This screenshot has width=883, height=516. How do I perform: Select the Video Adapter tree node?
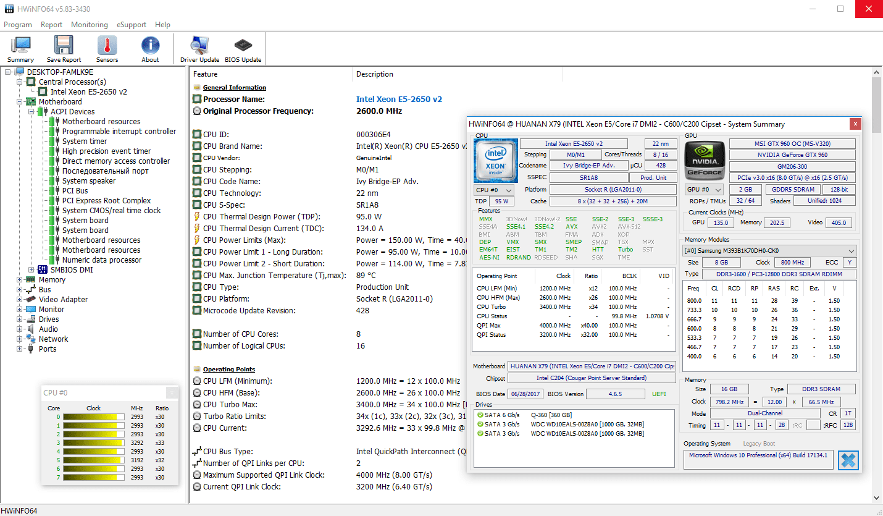coord(63,300)
